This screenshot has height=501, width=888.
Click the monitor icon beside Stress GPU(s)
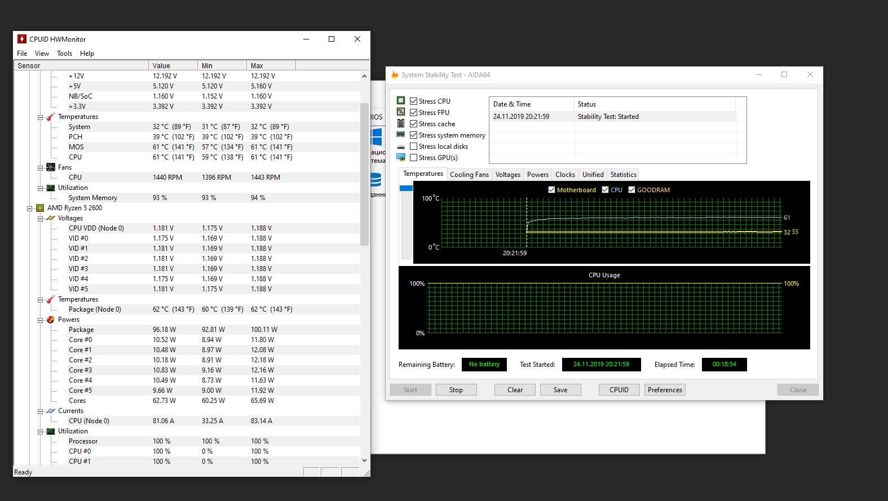(x=401, y=157)
